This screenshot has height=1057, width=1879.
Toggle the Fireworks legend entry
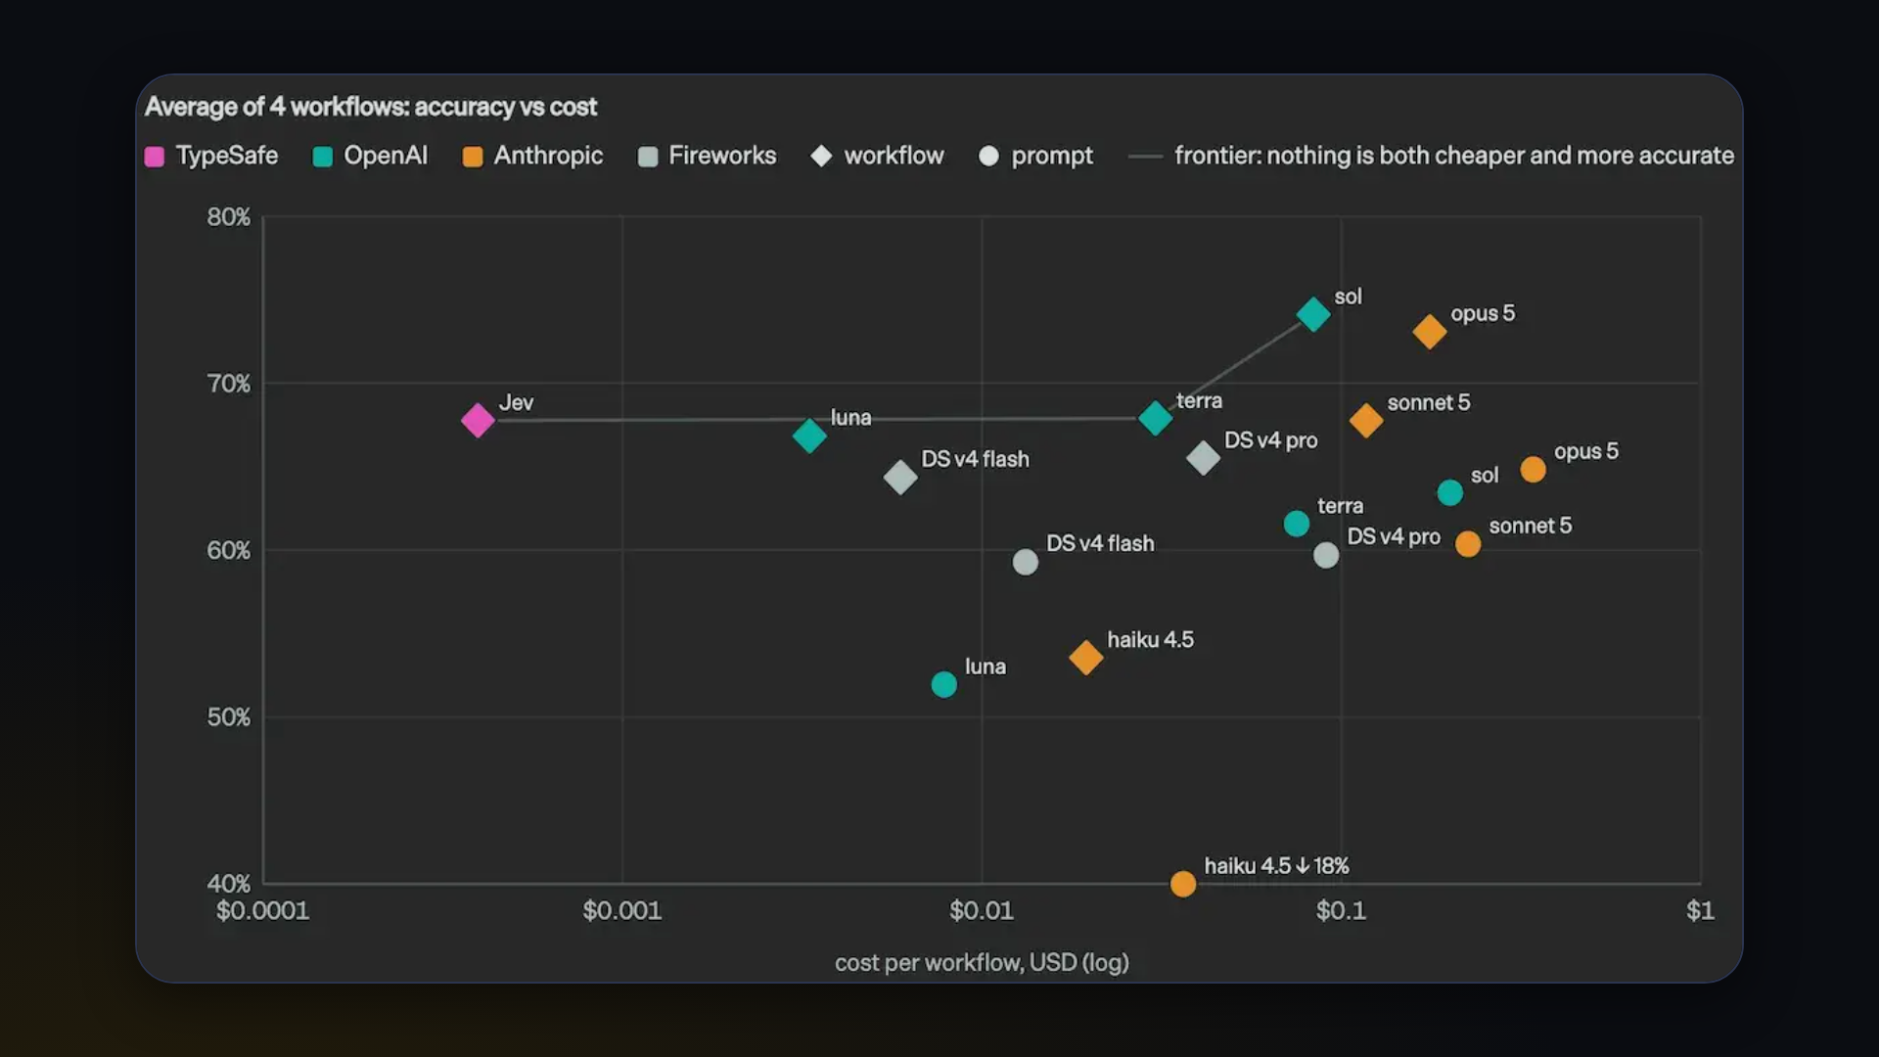(x=707, y=156)
